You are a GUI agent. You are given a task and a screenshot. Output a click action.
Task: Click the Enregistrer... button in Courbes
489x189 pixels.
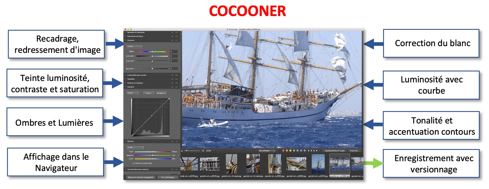[x=161, y=93]
